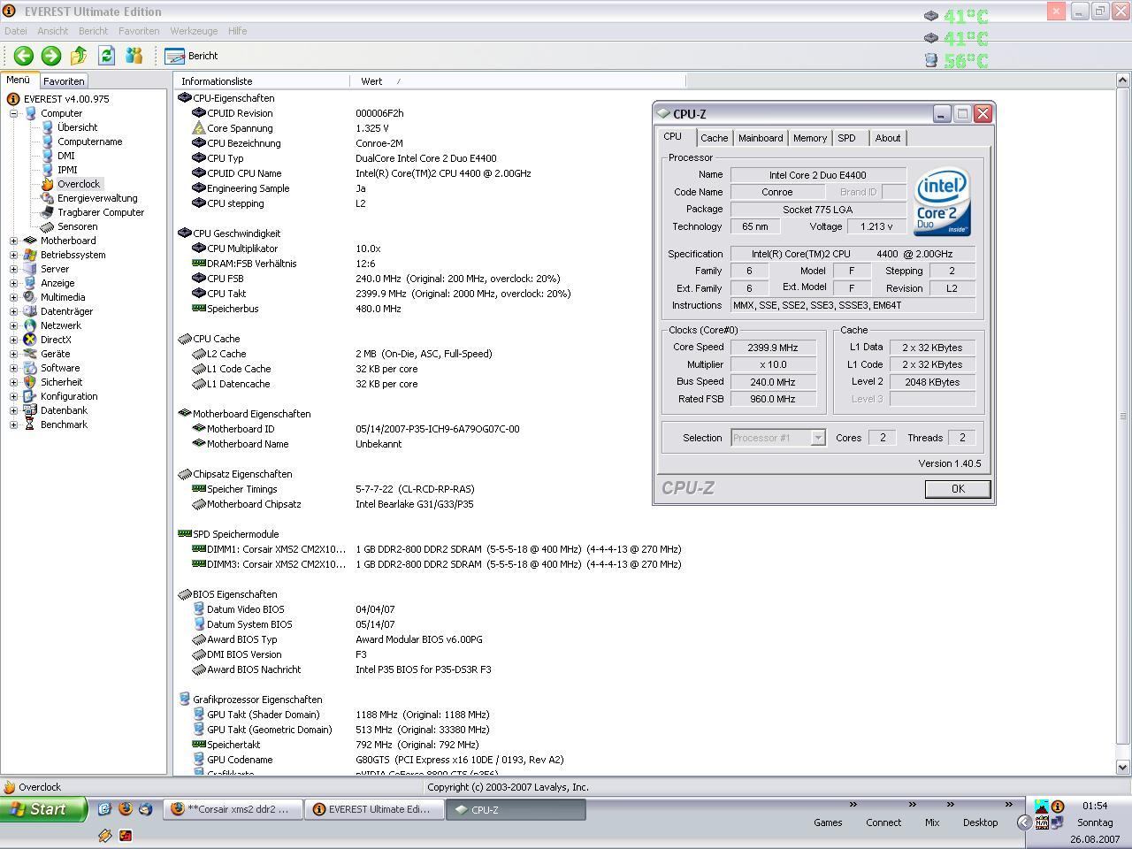This screenshot has width=1132, height=849.
Task: Select Energieverwaltung tree entry
Action: pos(97,198)
